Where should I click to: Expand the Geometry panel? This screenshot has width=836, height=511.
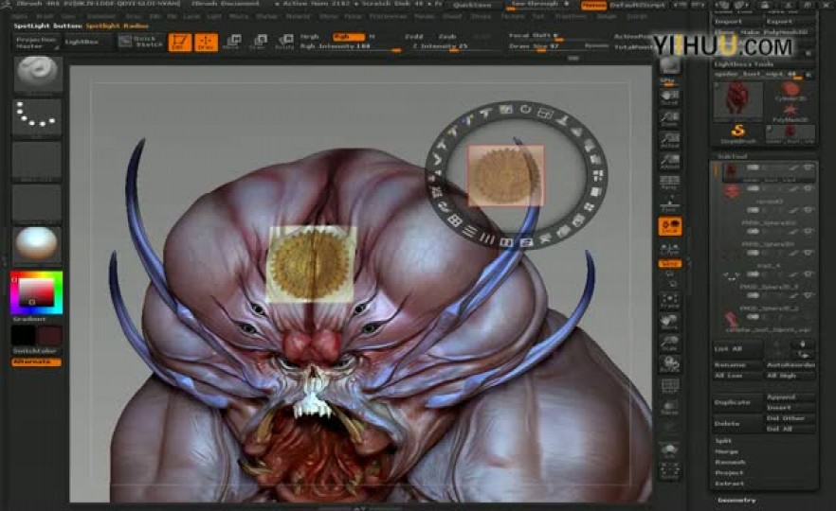coord(736,501)
